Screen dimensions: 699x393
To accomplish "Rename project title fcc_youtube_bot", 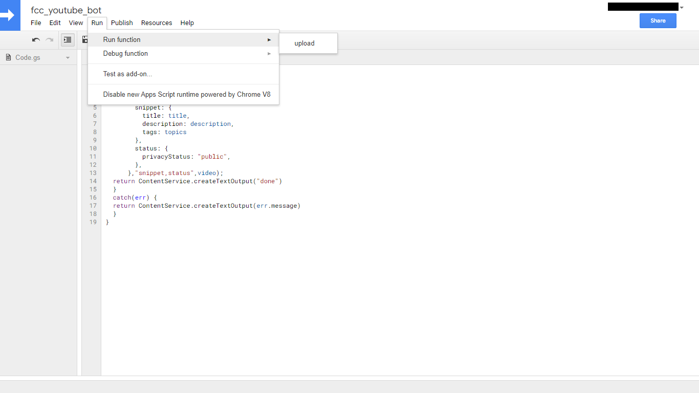I will point(66,10).
